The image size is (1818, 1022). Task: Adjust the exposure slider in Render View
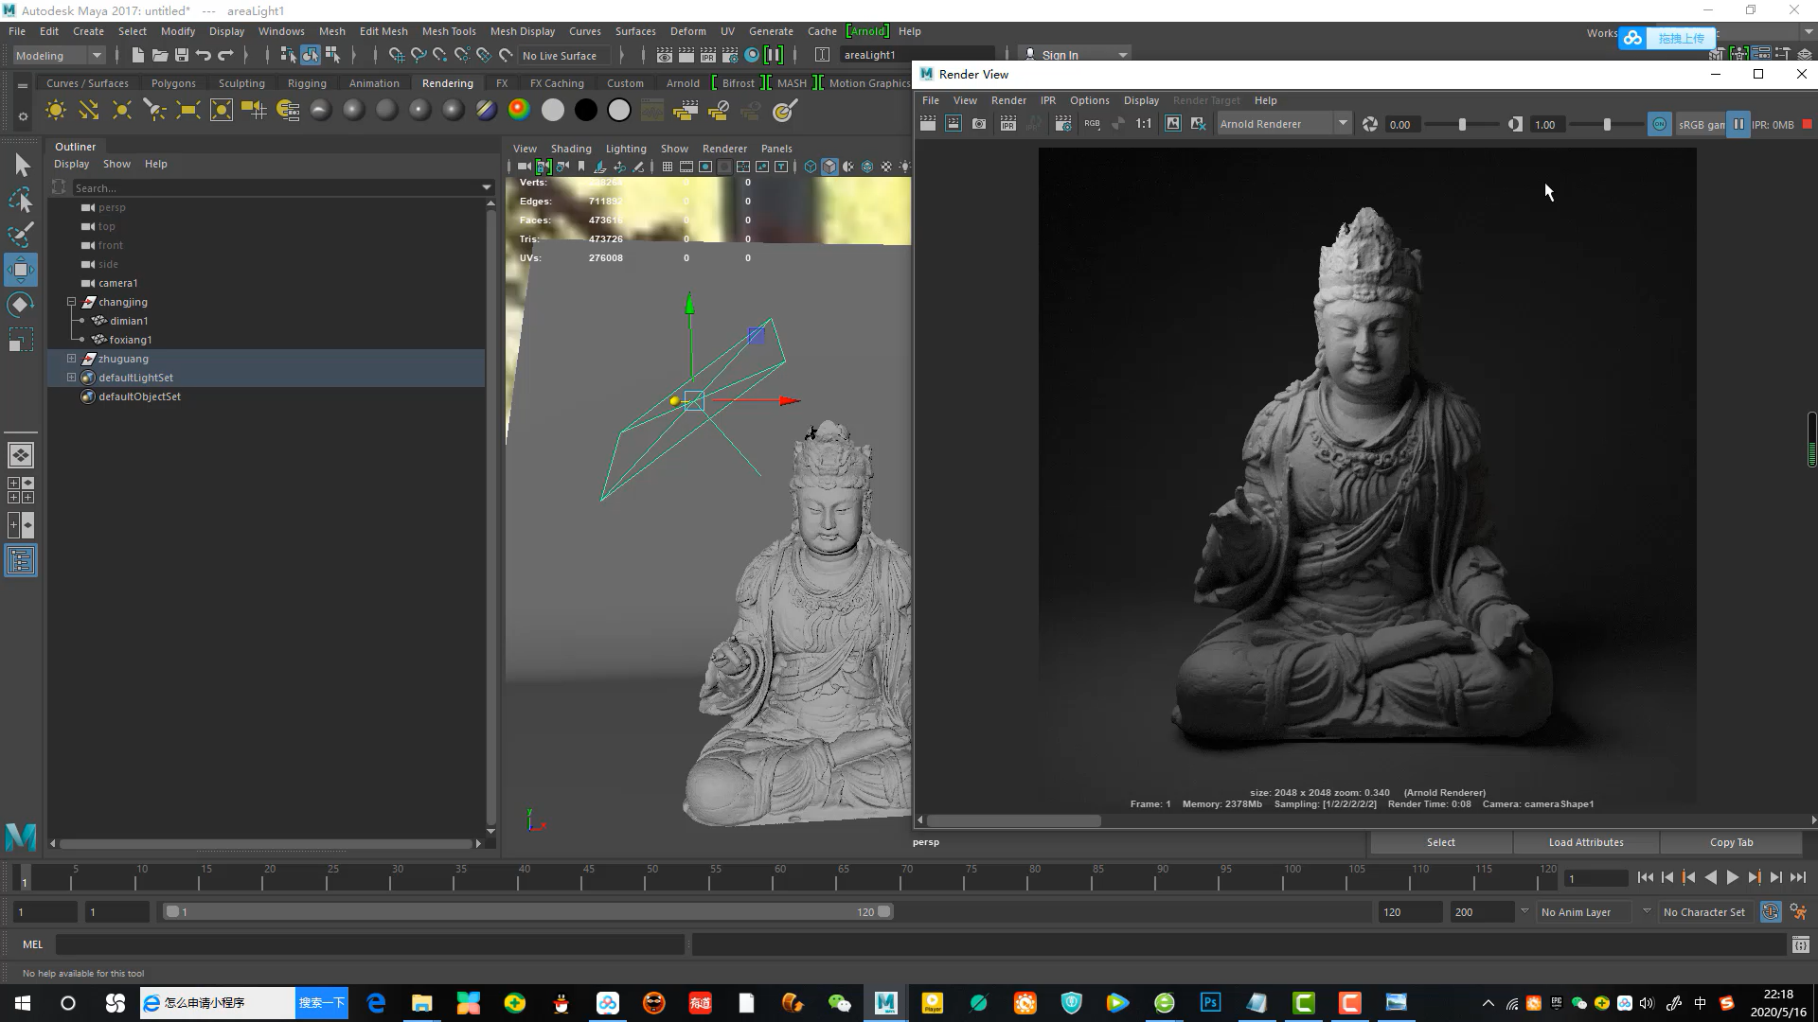point(1461,124)
